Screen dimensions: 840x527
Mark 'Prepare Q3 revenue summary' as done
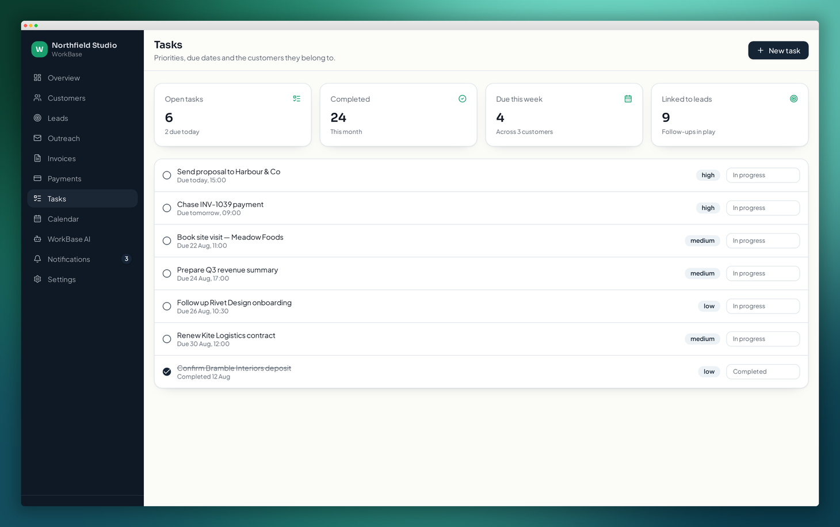point(167,274)
